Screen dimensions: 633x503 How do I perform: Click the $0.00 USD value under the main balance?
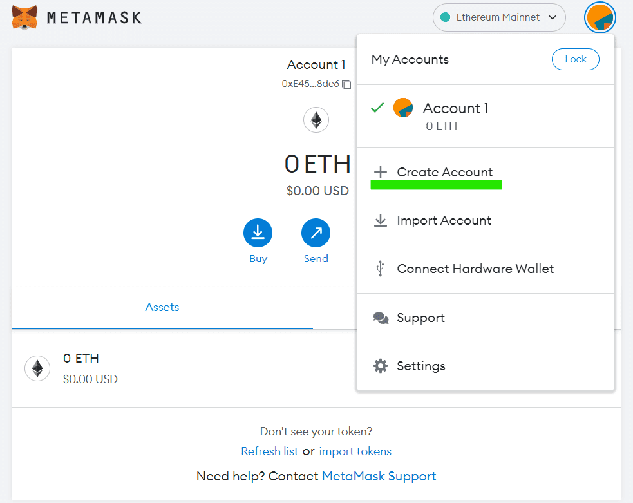pyautogui.click(x=317, y=191)
